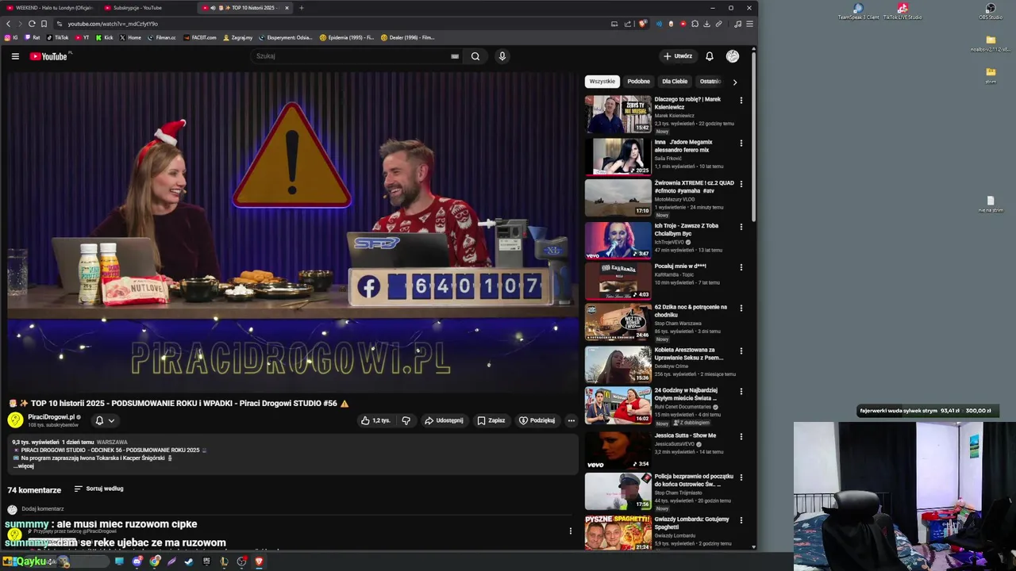Image resolution: width=1016 pixels, height=571 pixels.
Task: Open TeamSpeak 3 Client desktop icon
Action: 858,10
